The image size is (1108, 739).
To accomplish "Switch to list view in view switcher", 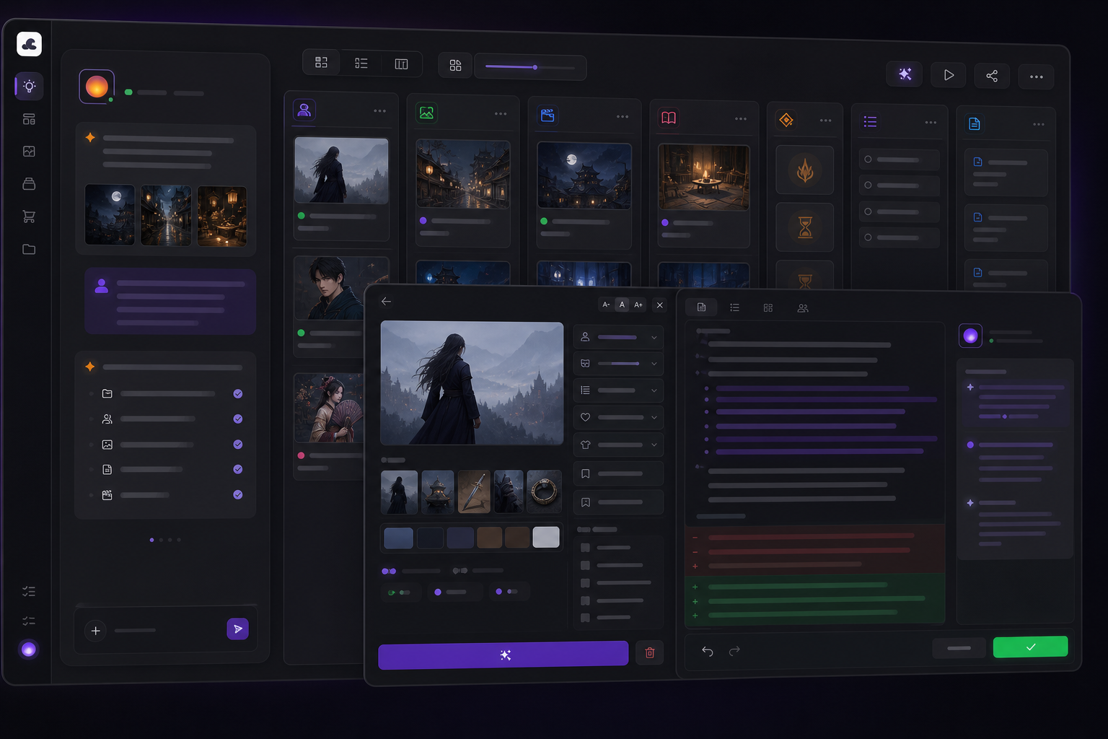I will 361,64.
